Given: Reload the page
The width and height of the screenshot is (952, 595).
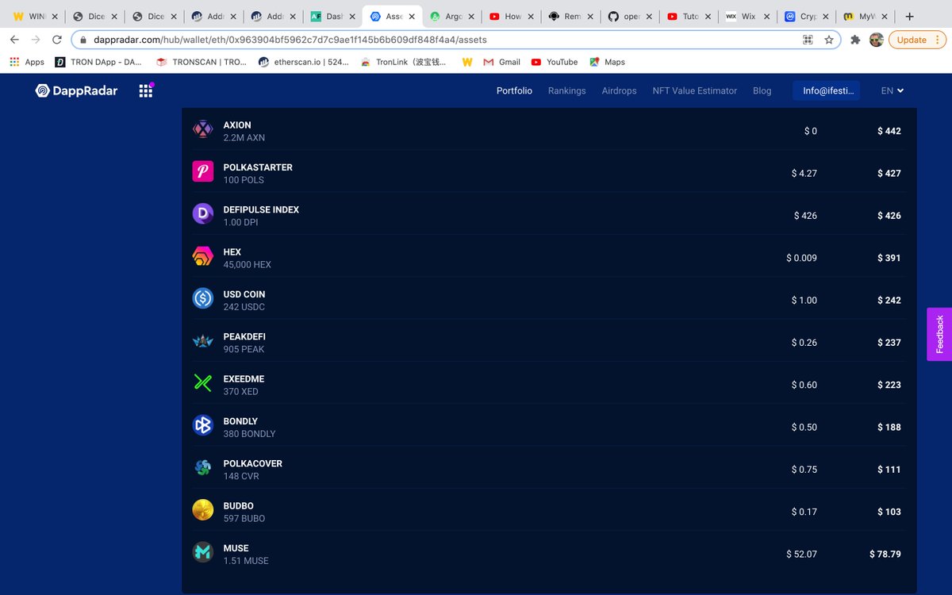Looking at the screenshot, I should point(57,40).
